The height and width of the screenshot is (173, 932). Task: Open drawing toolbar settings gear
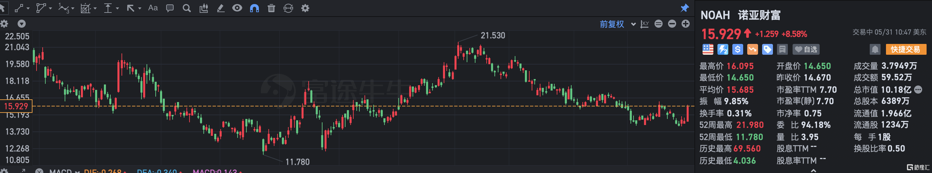tap(305, 8)
